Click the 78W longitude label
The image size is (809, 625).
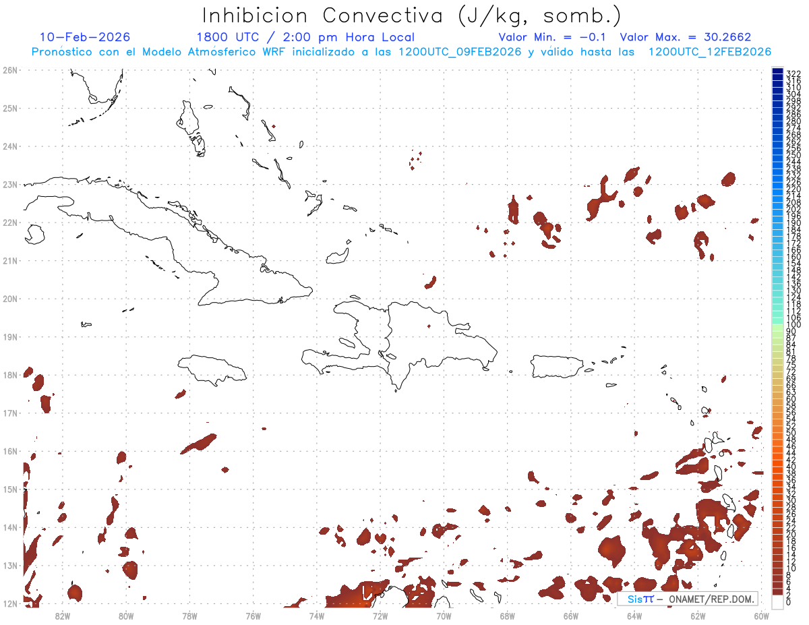[189, 616]
